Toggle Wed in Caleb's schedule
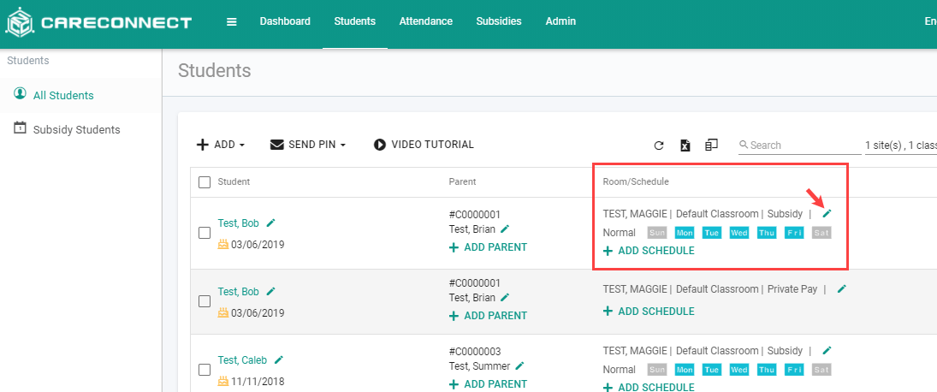This screenshot has height=392, width=937. (x=739, y=370)
